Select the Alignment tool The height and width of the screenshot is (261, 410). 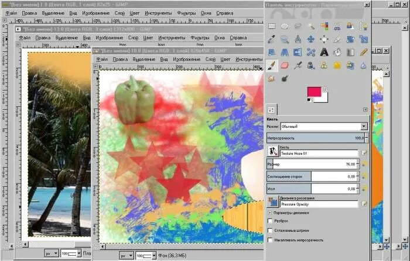click(324, 39)
